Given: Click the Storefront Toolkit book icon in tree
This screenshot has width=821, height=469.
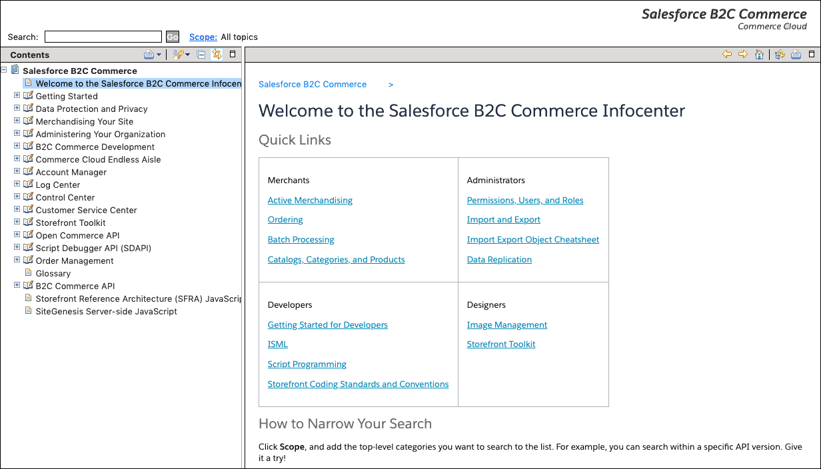Looking at the screenshot, I should click(28, 223).
